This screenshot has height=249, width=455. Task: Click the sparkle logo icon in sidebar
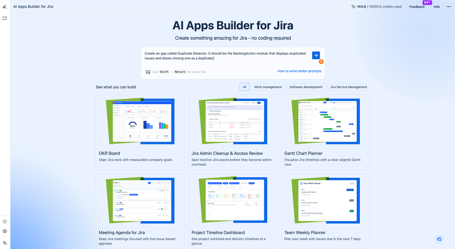(5, 7)
